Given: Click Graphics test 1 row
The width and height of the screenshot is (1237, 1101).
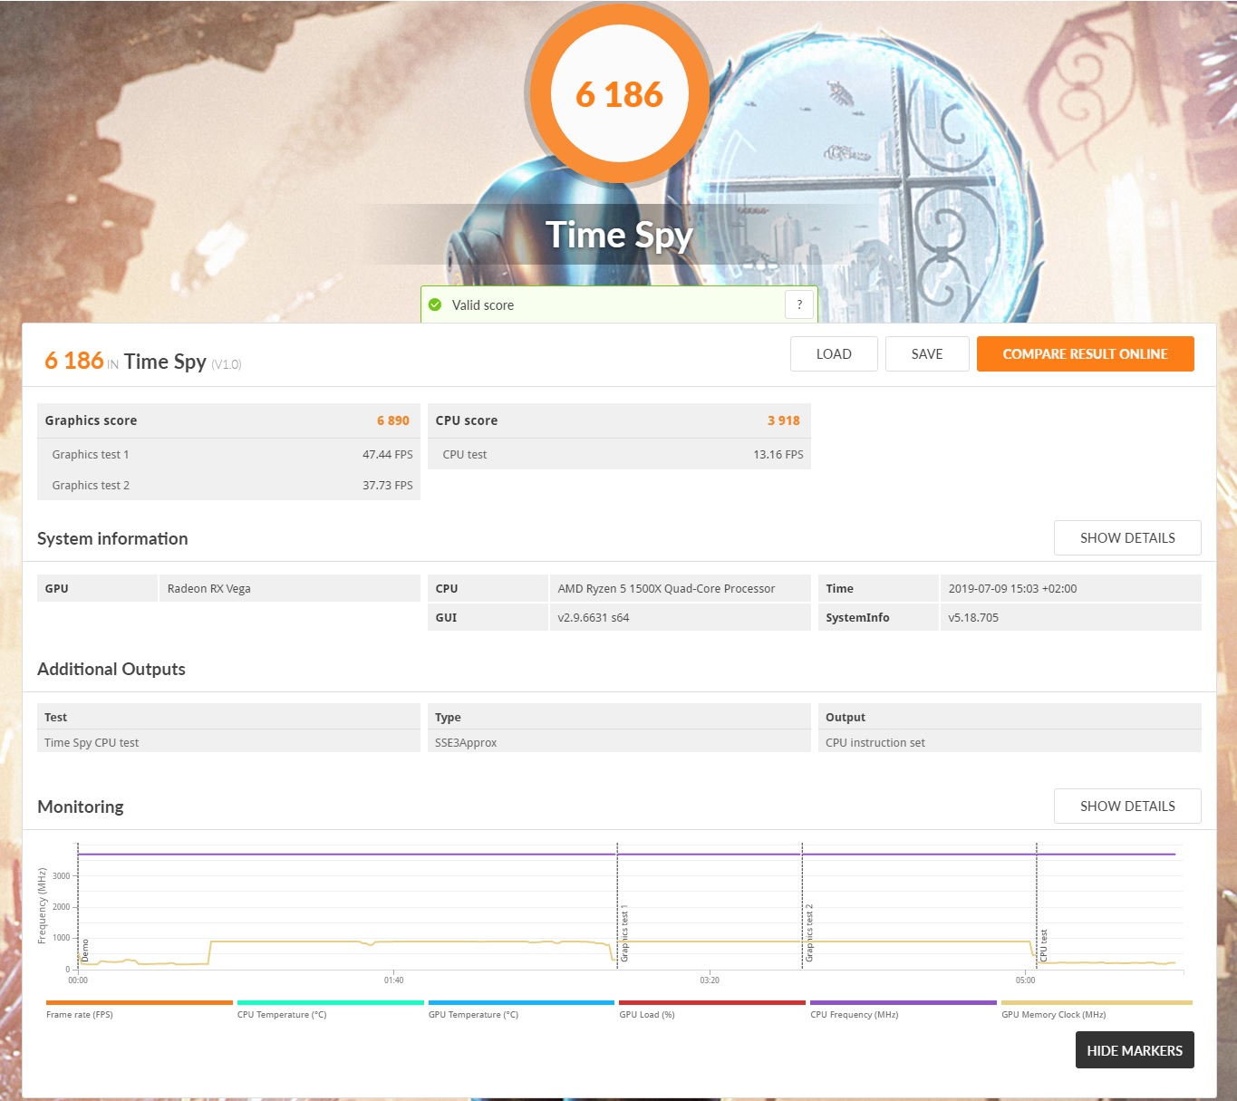Looking at the screenshot, I should point(228,455).
